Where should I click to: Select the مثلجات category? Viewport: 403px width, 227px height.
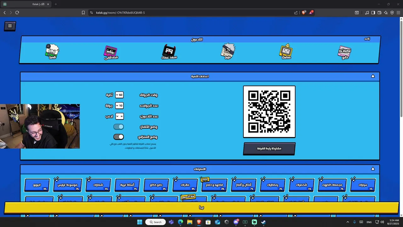(x=185, y=185)
